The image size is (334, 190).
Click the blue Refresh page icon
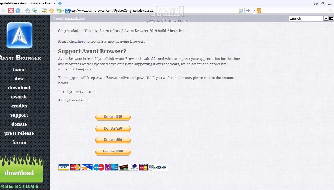[18, 11]
